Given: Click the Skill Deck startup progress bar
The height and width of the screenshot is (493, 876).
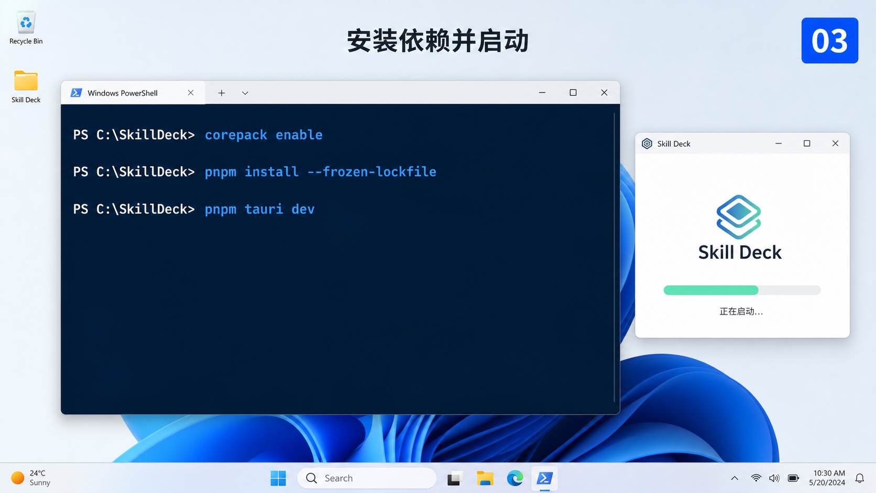Looking at the screenshot, I should (x=742, y=290).
